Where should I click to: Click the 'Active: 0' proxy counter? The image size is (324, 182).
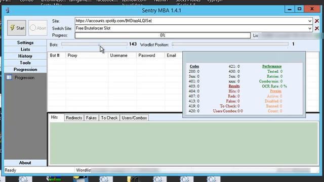(x=274, y=96)
